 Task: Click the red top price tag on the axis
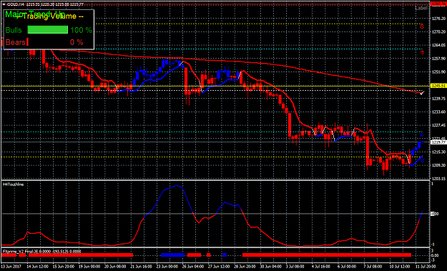(x=438, y=4)
